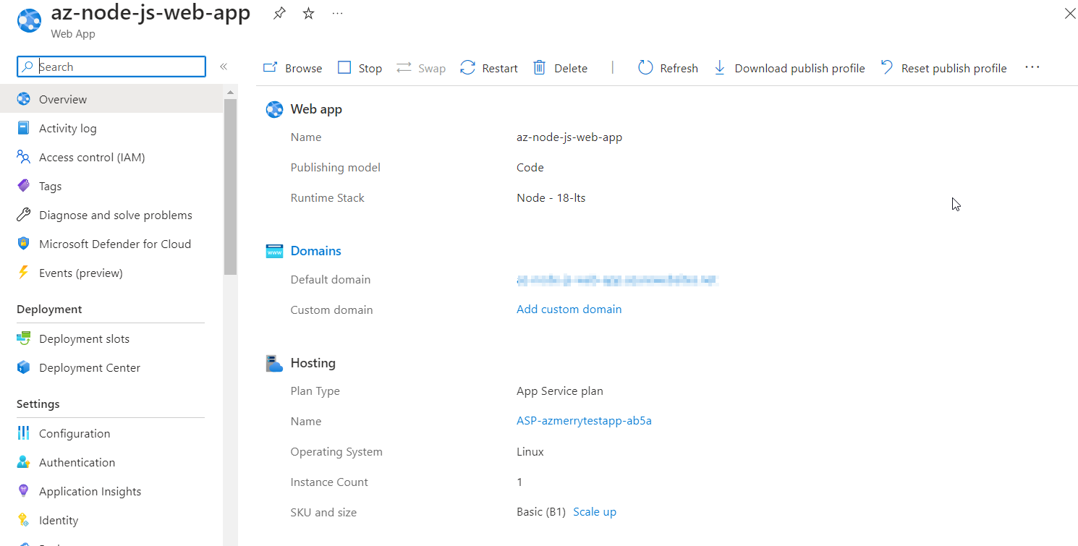Click the Browse toolbar button

tap(293, 68)
